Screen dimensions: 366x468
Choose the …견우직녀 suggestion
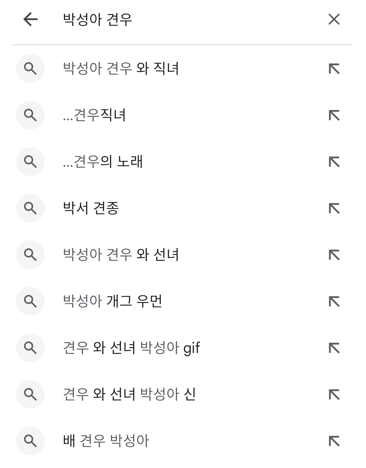[94, 115]
